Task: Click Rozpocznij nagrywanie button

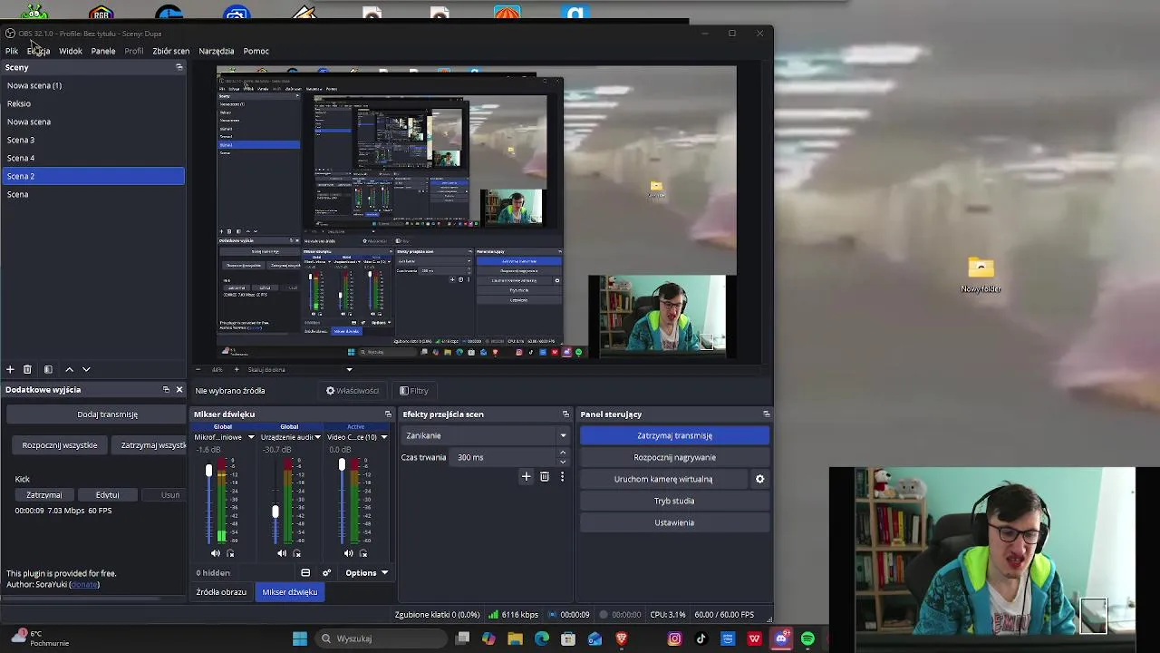Action: pos(674,457)
